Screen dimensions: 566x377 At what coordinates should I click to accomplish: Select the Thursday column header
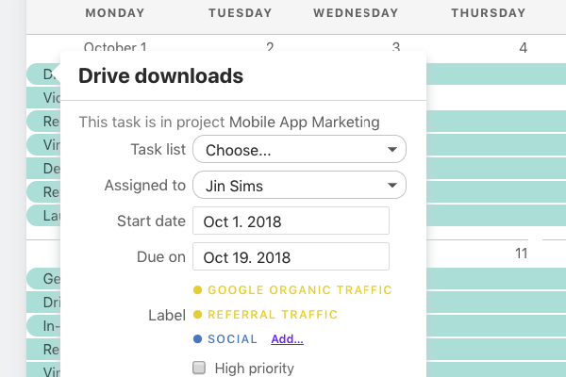(x=489, y=13)
